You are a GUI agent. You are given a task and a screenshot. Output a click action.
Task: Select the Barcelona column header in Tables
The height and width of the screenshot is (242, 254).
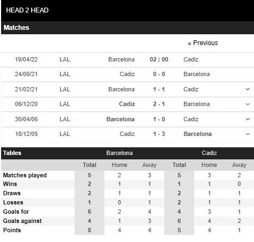tap(120, 153)
